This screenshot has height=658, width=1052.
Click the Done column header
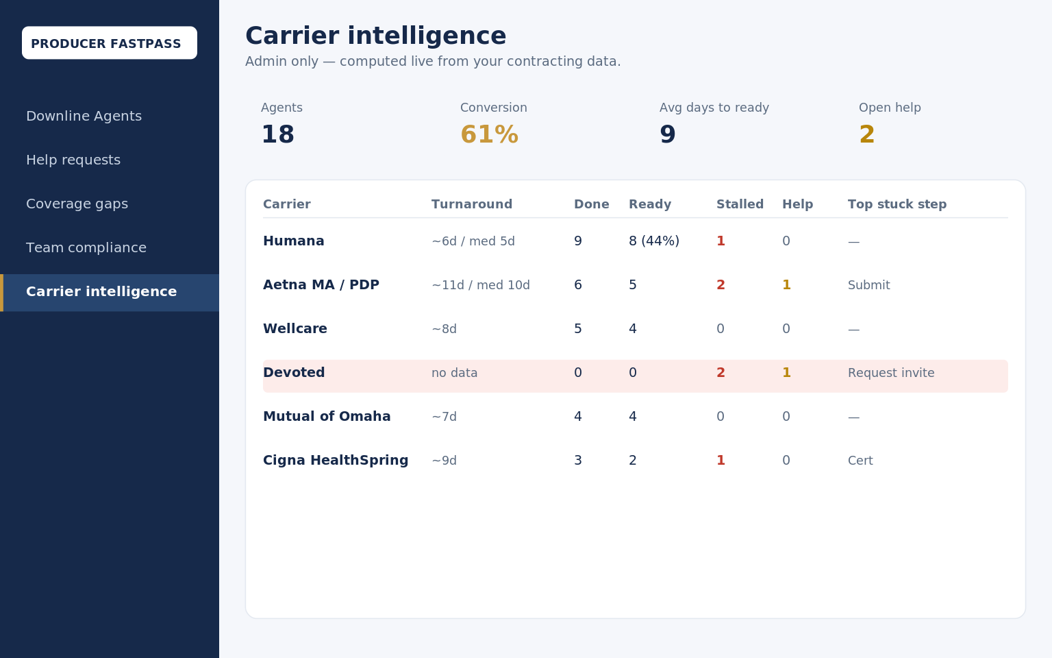pos(592,204)
